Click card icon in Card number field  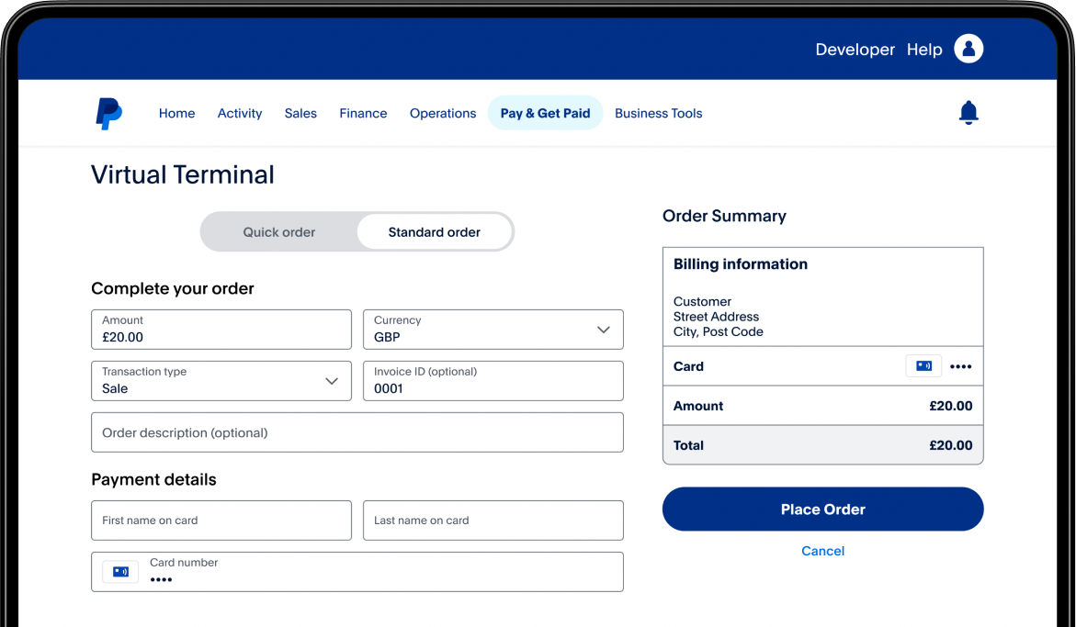point(120,572)
